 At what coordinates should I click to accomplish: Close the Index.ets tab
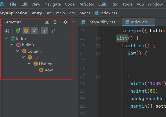[x=151, y=22]
